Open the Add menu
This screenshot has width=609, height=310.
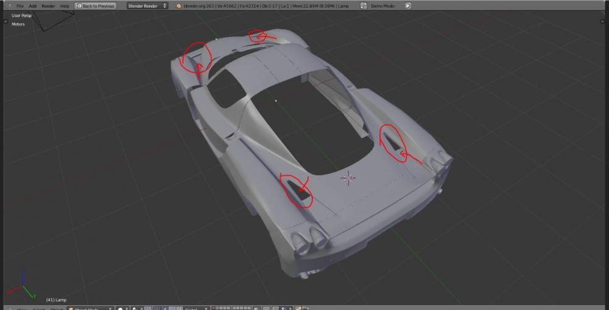click(x=33, y=6)
